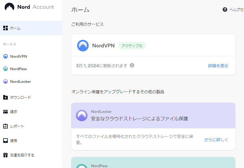Click the NordPass teal icon in sidebar
The height and width of the screenshot is (168, 244).
click(5, 69)
